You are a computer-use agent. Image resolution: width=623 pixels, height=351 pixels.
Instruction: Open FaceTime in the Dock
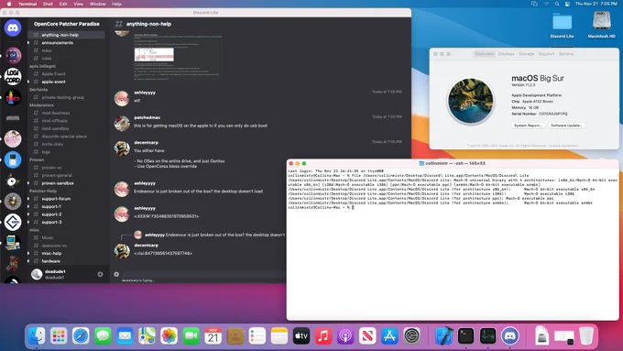(x=191, y=336)
